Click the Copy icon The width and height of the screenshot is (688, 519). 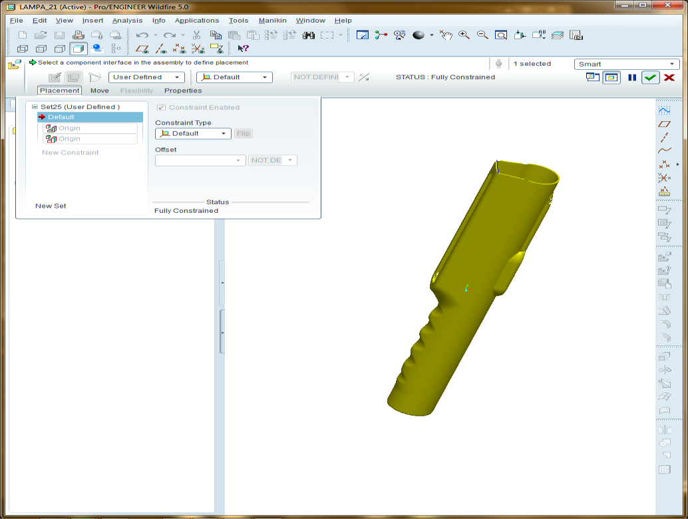point(216,35)
